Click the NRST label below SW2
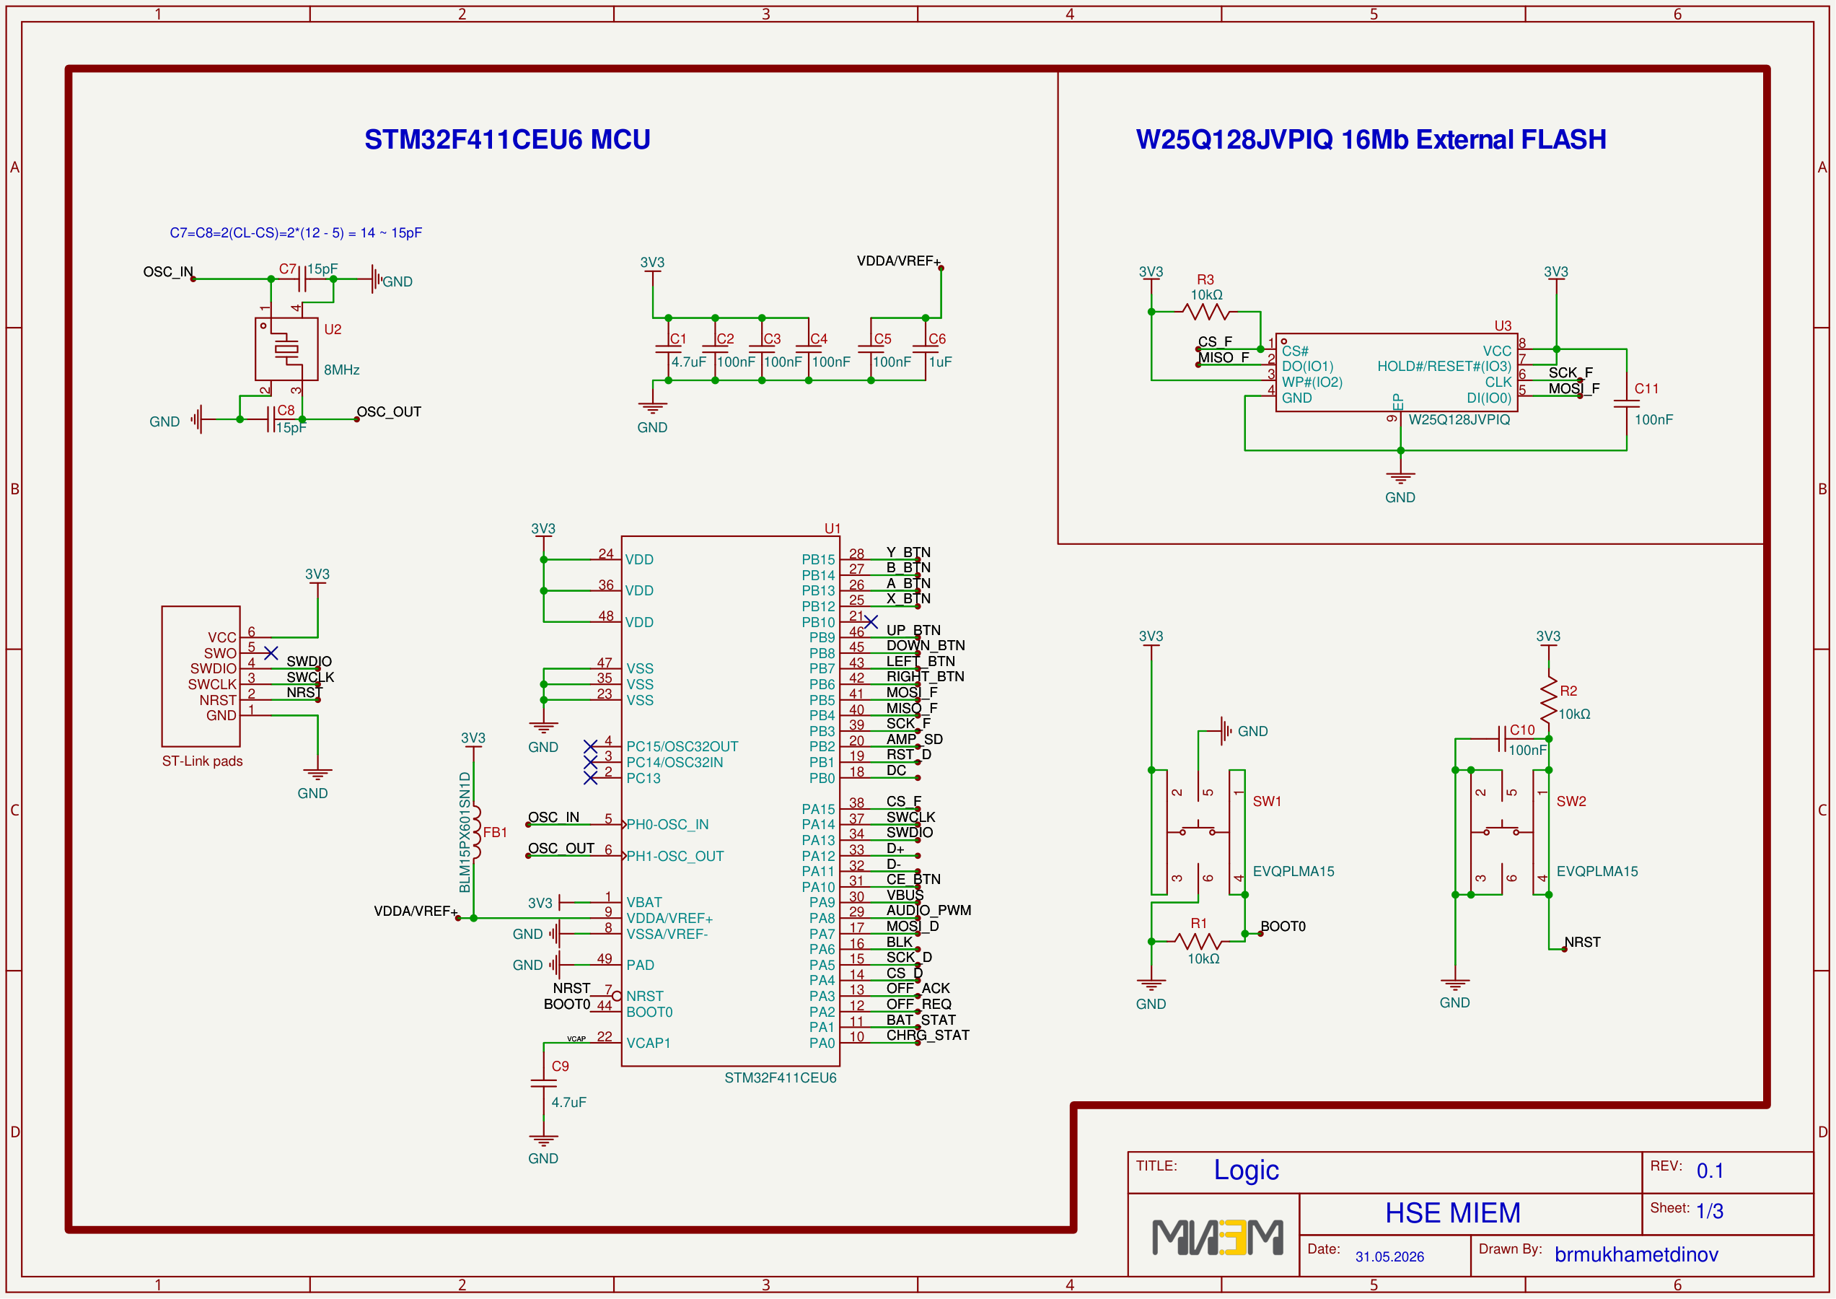This screenshot has height=1299, width=1836. pyautogui.click(x=1583, y=942)
